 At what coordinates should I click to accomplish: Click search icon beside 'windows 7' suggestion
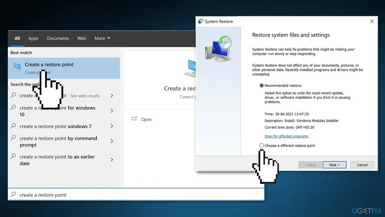(x=13, y=126)
